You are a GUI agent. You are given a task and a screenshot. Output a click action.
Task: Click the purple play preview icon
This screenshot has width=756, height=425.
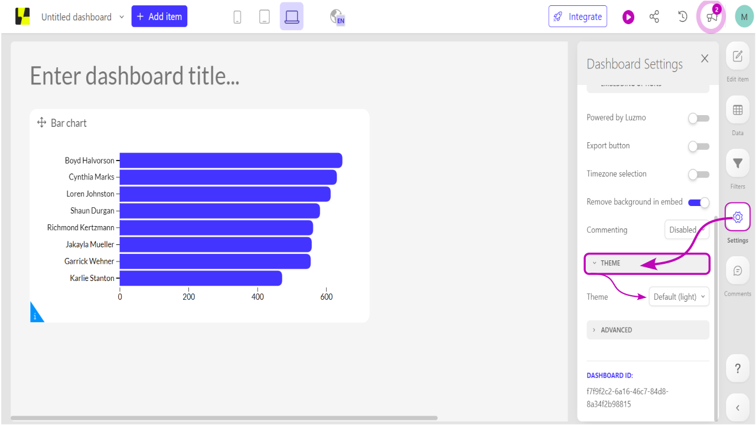pos(628,17)
